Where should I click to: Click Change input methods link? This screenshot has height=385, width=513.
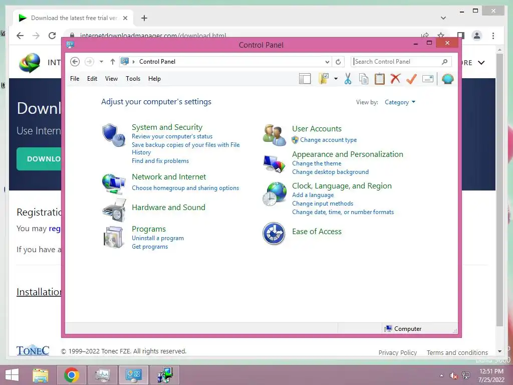(322, 204)
